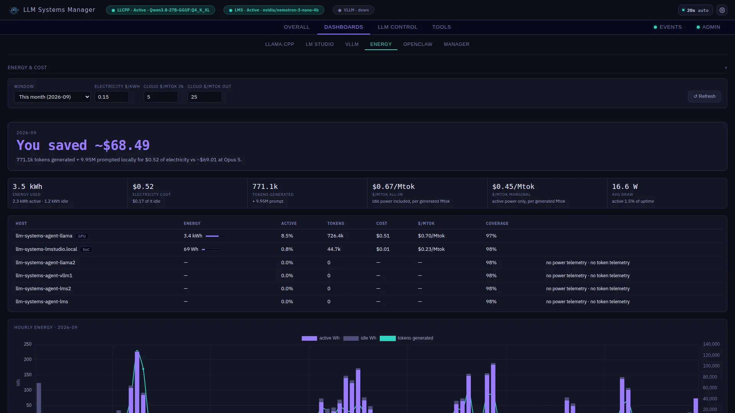Screen dimensions: 735x413
Task: Click the HOST column header
Action: coord(21,223)
